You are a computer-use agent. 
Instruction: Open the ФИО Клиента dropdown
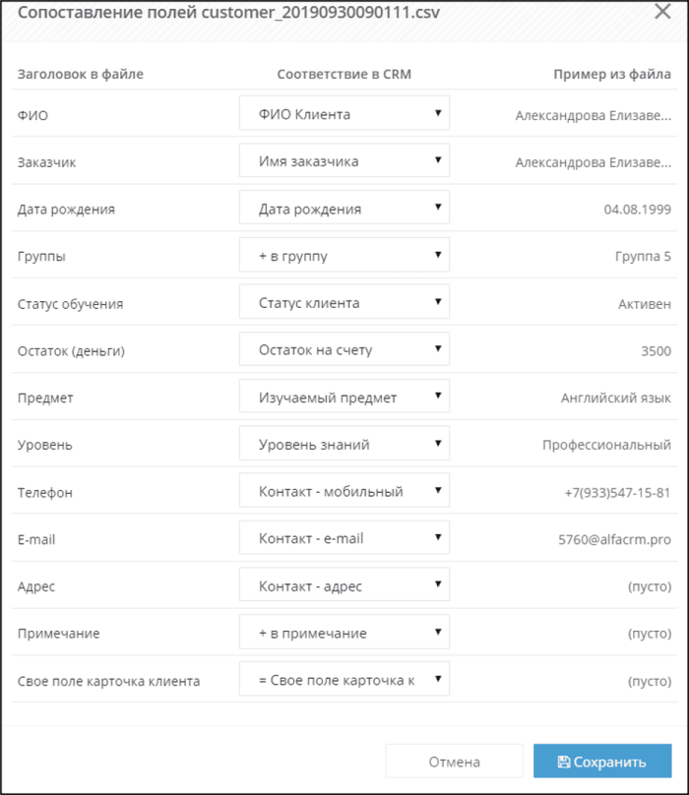(344, 113)
